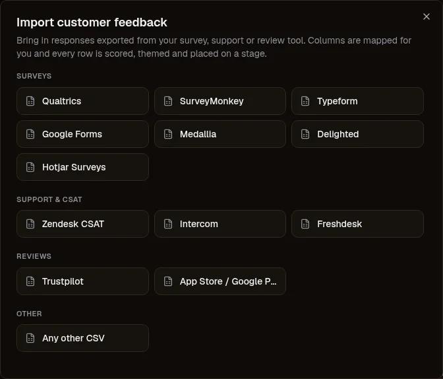The image size is (443, 379).
Task: Click the REVIEWS section heading
Action: [34, 256]
